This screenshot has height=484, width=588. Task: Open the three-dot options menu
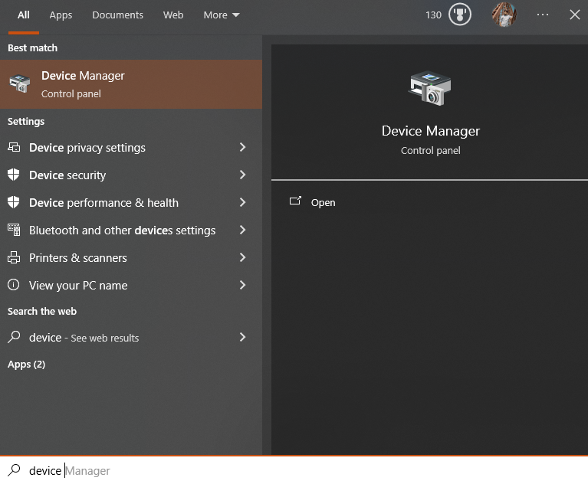tap(542, 15)
